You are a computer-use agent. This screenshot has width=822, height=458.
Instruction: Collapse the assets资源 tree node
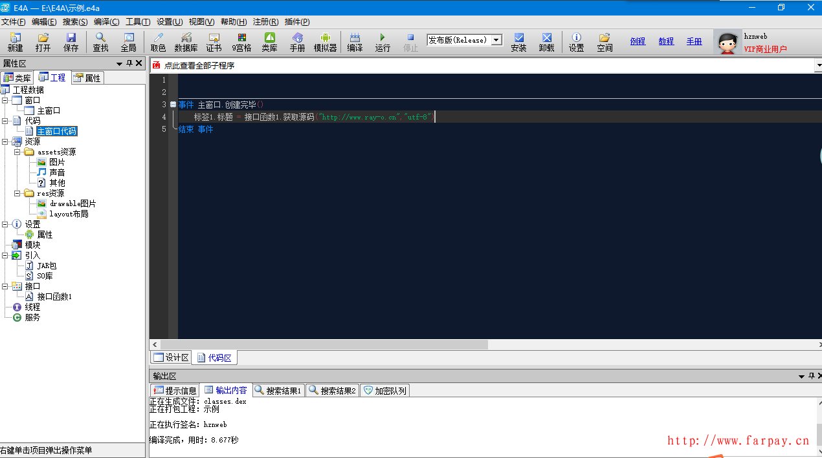pyautogui.click(x=17, y=152)
